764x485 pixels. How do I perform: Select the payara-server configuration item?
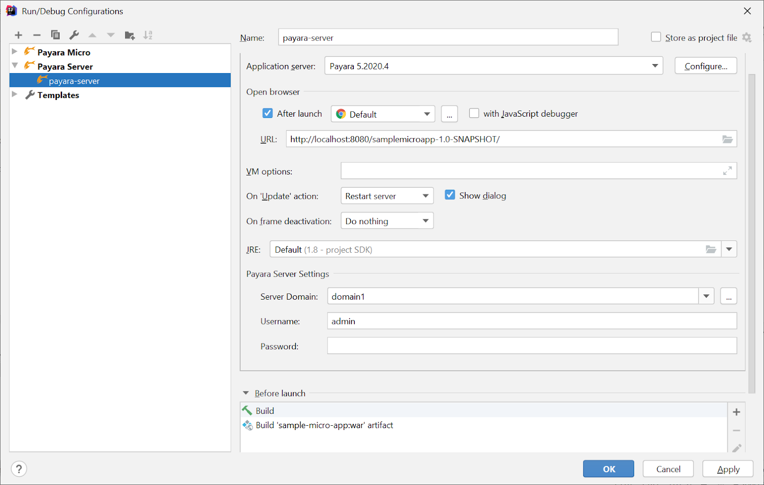74,81
